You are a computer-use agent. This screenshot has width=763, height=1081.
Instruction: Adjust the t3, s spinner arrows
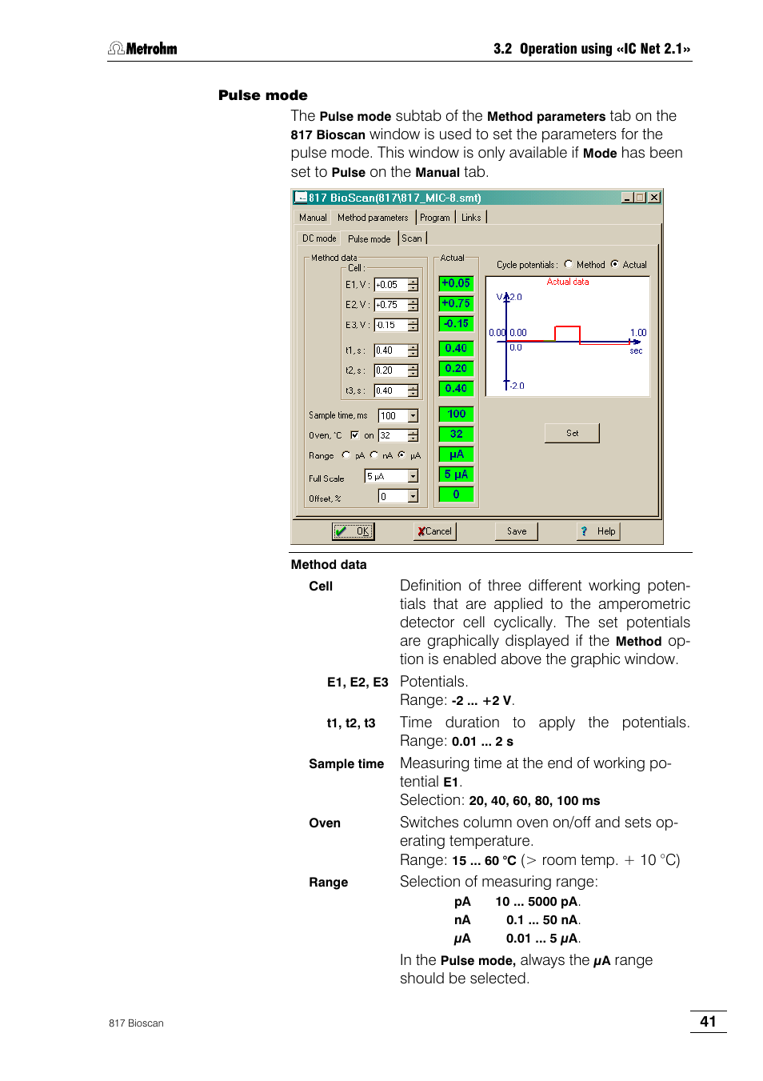click(x=413, y=390)
